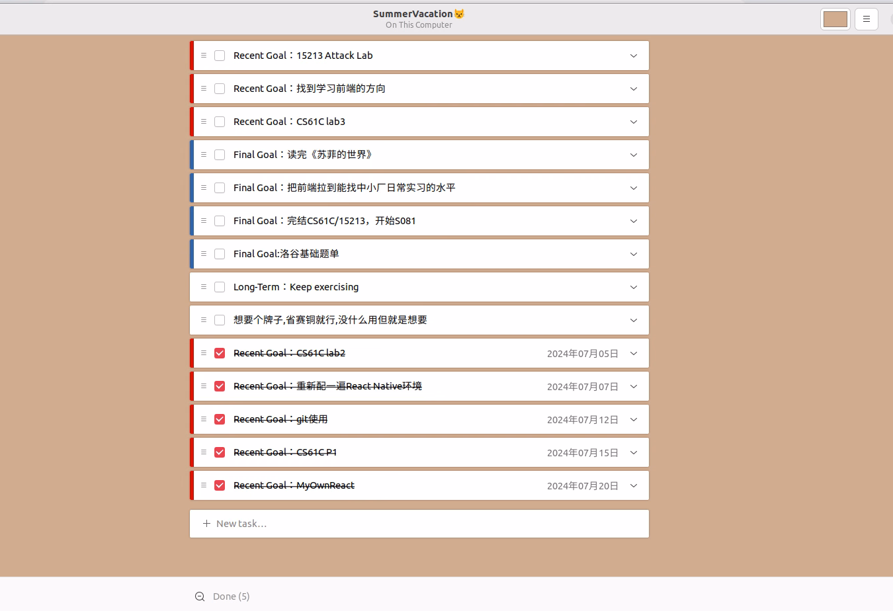The image size is (893, 611).
Task: Grab drag handle of 15213 Attack Lab task
Action: [204, 56]
